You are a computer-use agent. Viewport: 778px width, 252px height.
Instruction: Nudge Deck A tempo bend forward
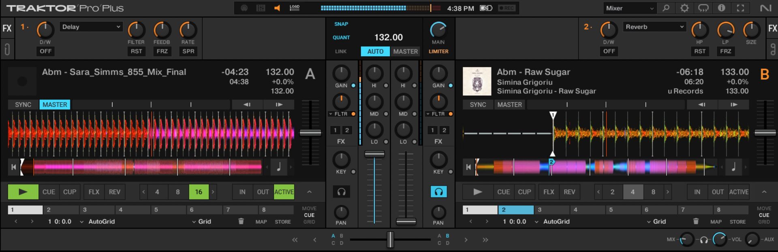(279, 104)
